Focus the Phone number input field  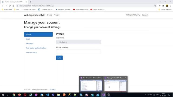point(78,52)
